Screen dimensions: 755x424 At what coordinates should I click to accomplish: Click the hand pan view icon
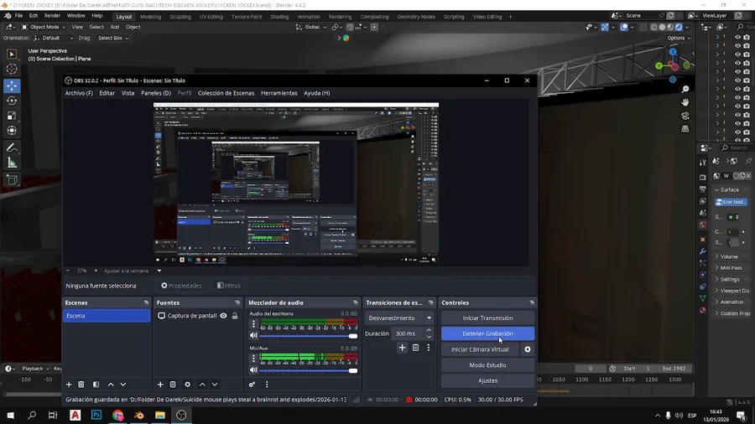coord(685,102)
